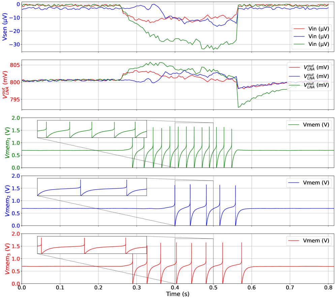The height and width of the screenshot is (299, 336).
Task: Click the 1.0 tick on the Vmem2 axis
Action: 16,201
